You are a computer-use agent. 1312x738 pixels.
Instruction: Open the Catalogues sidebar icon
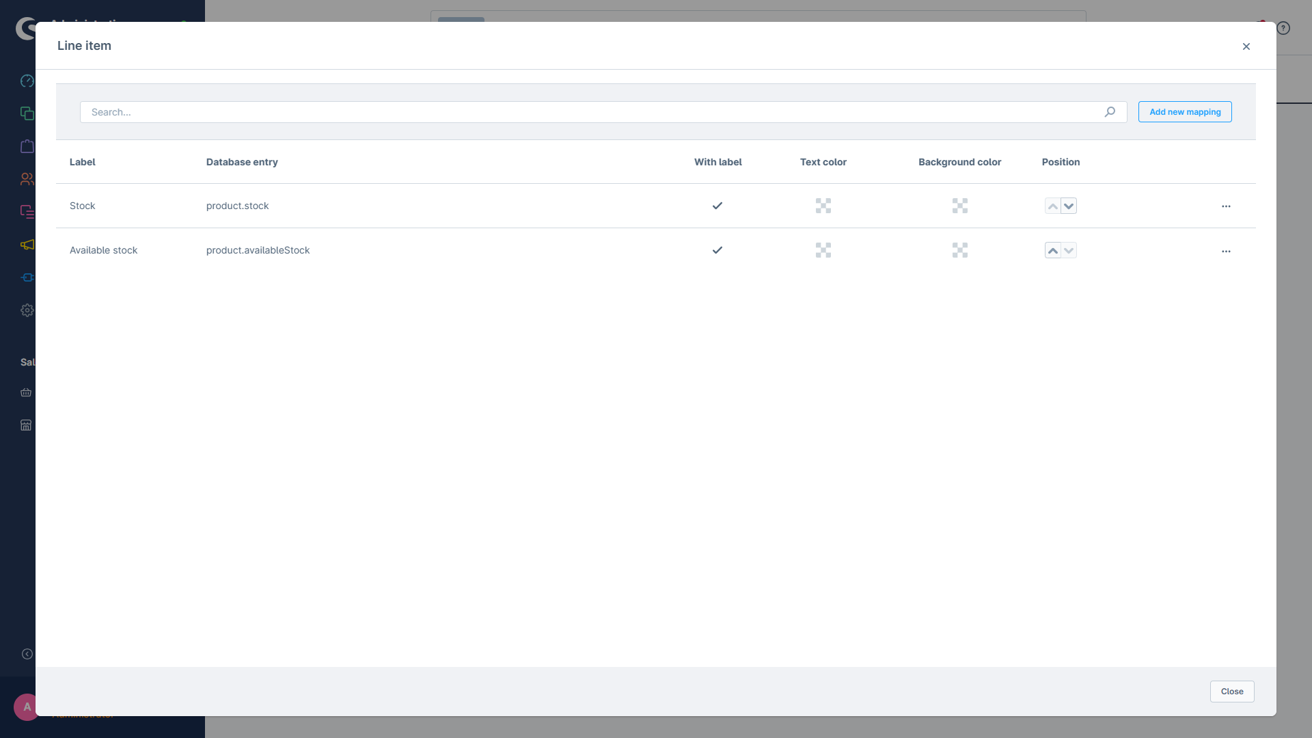(x=27, y=113)
